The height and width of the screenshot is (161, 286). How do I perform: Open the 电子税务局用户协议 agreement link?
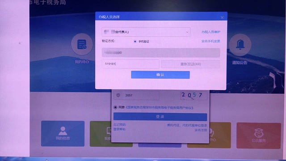[160, 108]
